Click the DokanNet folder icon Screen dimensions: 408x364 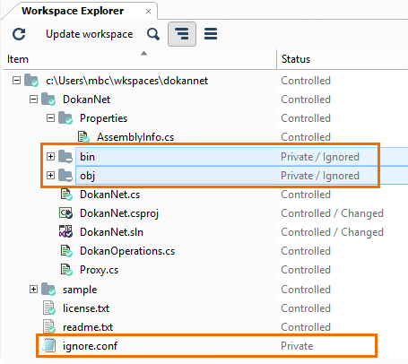click(x=48, y=99)
